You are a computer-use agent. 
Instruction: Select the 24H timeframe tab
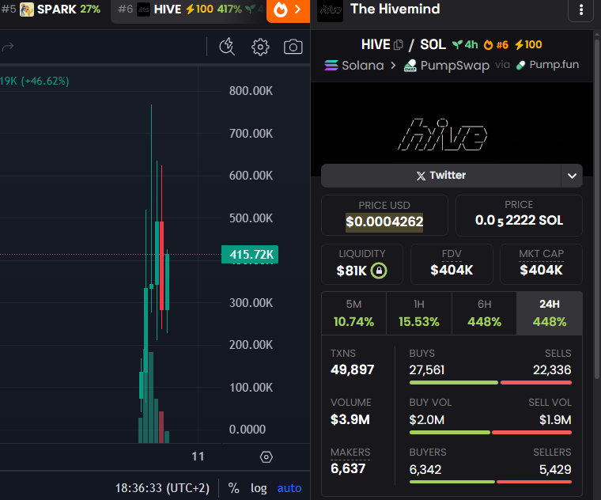(x=550, y=313)
